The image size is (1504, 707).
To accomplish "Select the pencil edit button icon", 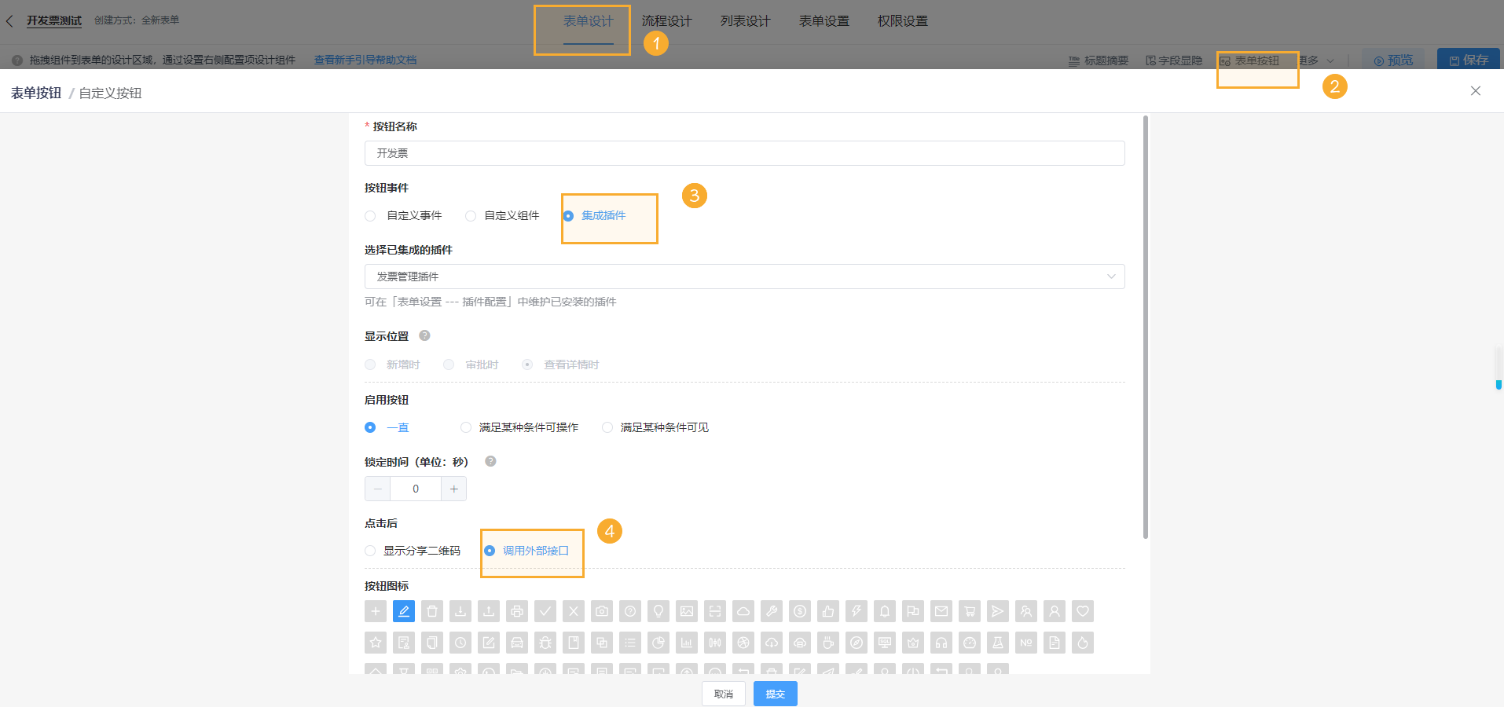I will click(404, 611).
